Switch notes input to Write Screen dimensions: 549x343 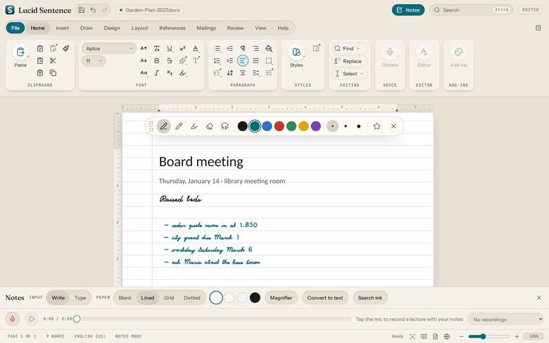[x=58, y=298]
